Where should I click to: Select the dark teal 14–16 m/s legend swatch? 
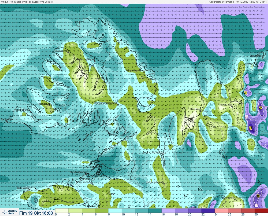(x=155, y=211)
